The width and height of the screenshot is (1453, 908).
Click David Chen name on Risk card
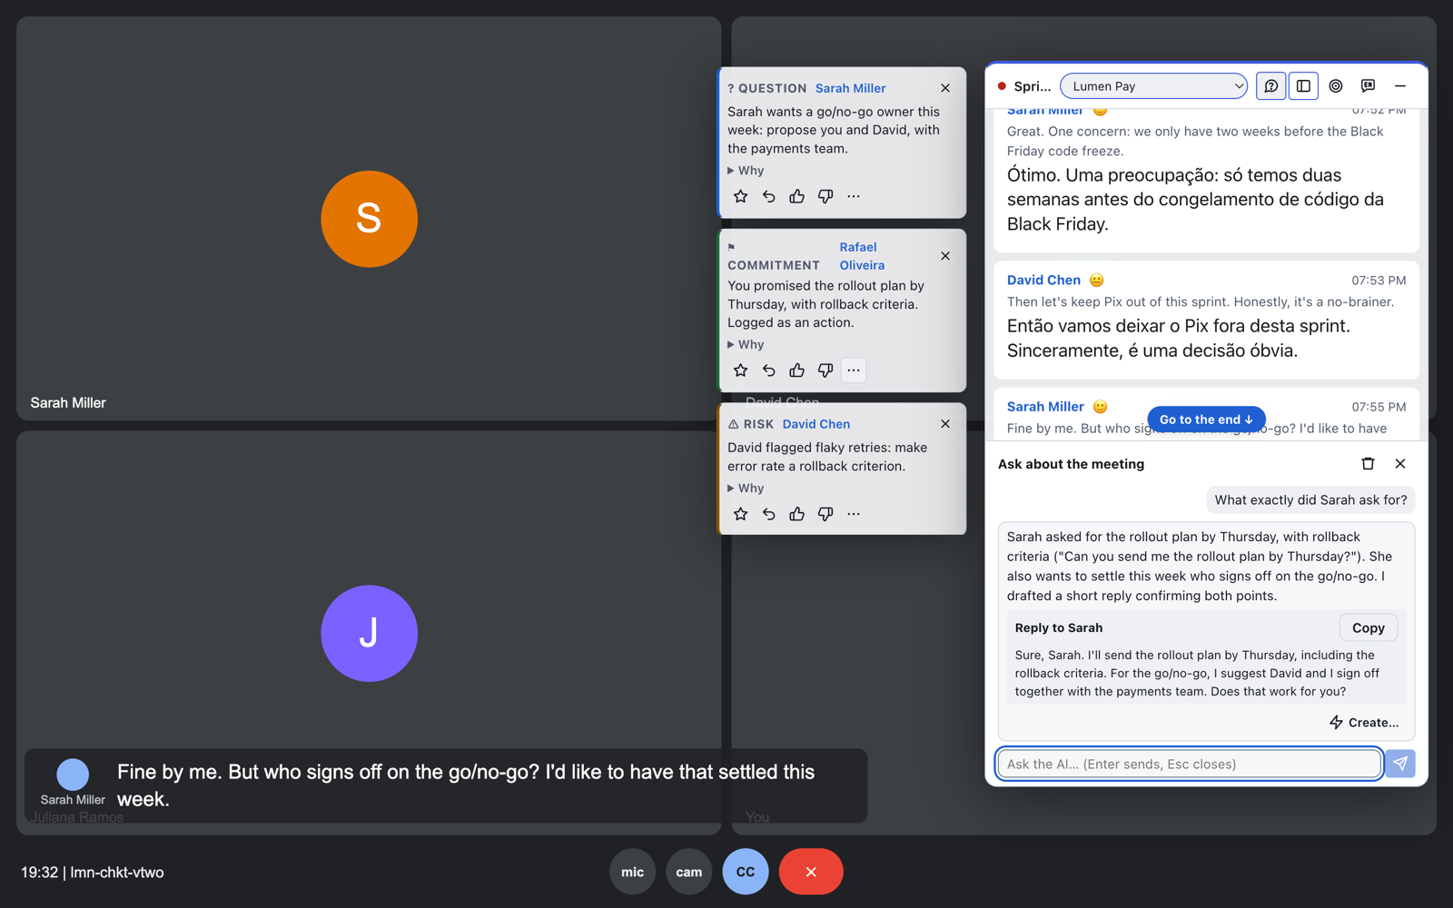tap(816, 424)
